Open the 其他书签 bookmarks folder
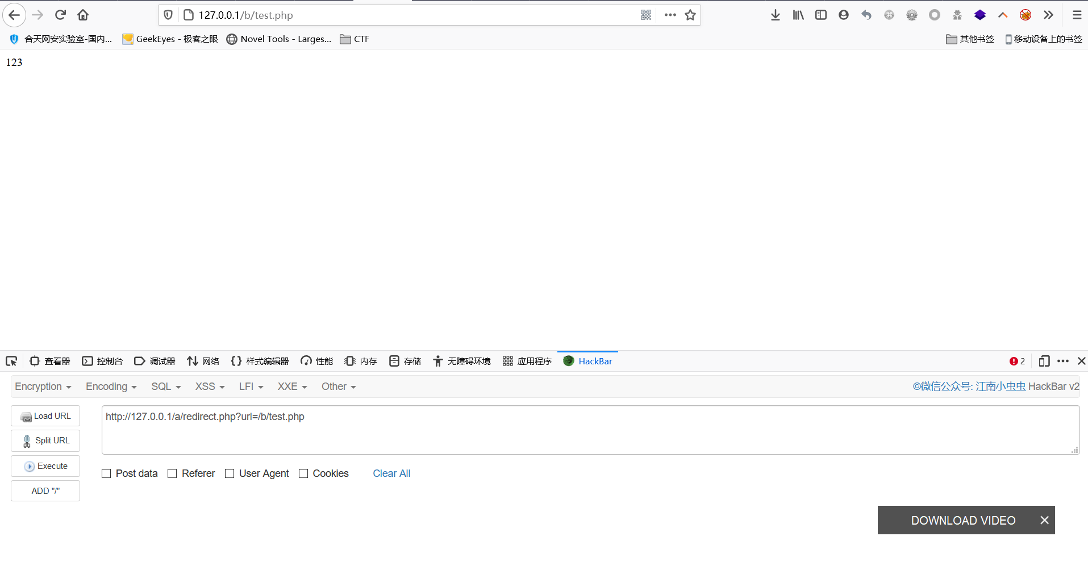Viewport: 1088px width, 561px height. 970,39
